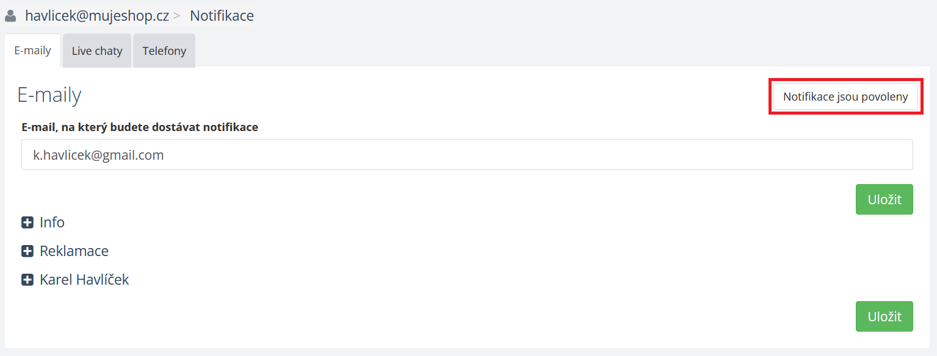Viewport: 937px width, 356px height.
Task: Click the plus icon beside Karel Havlíček
Action: click(x=27, y=280)
